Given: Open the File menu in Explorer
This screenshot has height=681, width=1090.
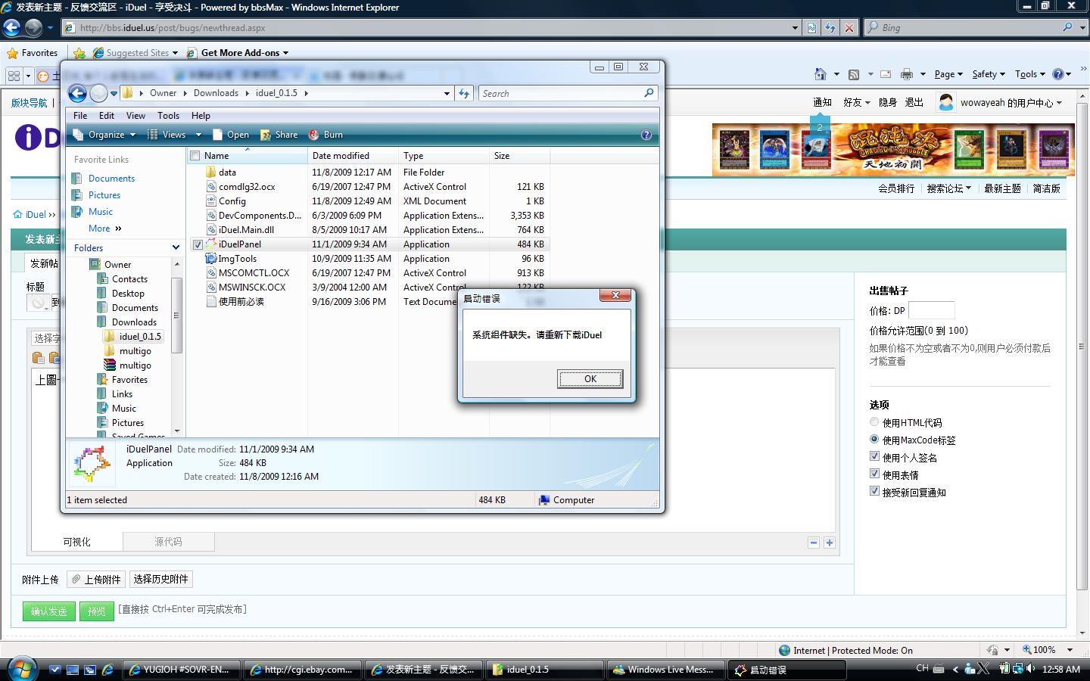Looking at the screenshot, I should (80, 115).
